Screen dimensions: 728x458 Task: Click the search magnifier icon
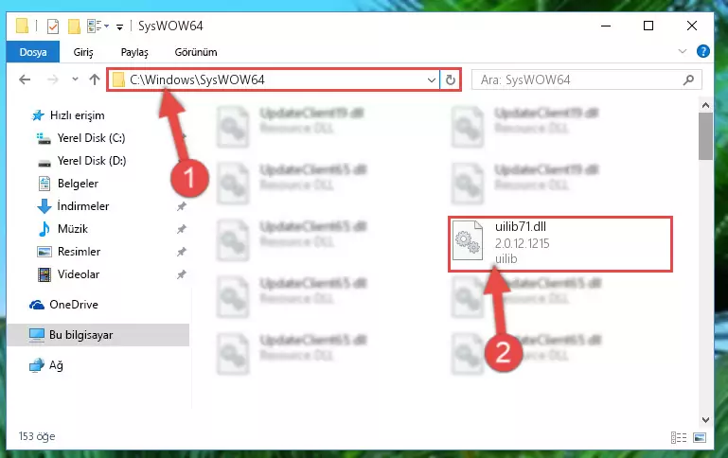coord(688,79)
